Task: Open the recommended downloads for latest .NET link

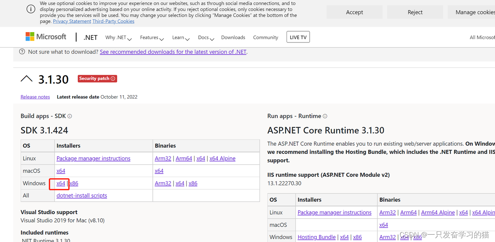Action: [173, 52]
